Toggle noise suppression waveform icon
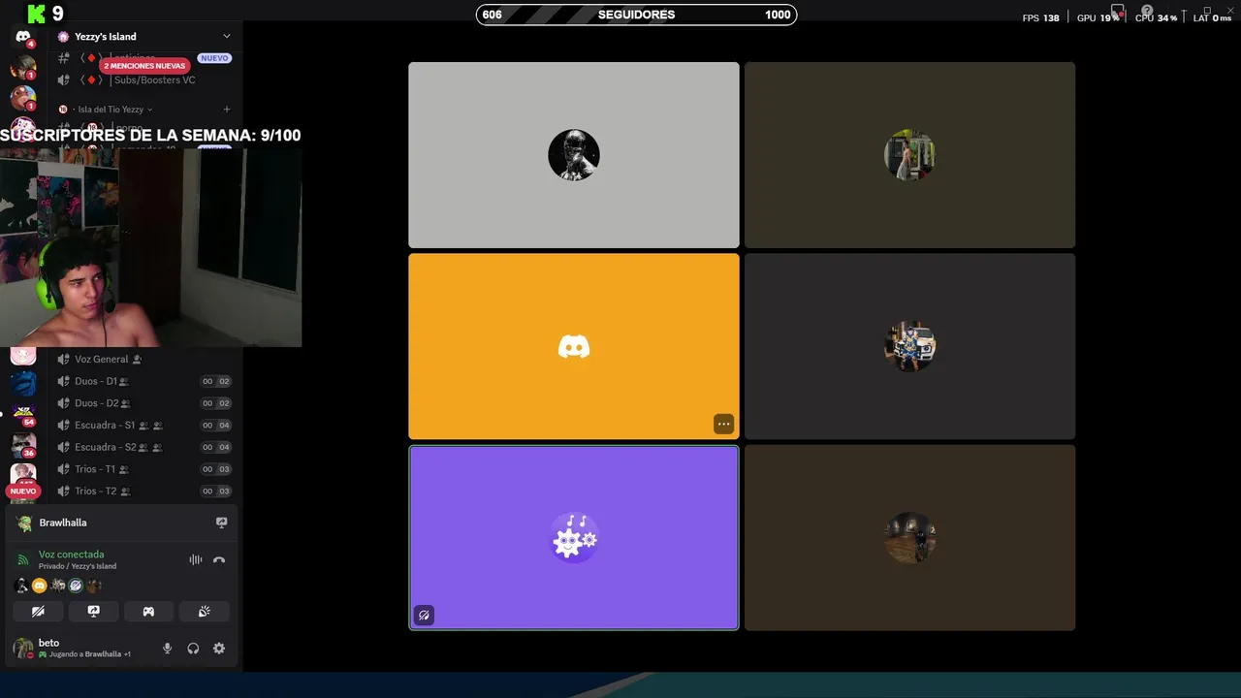 click(x=196, y=559)
